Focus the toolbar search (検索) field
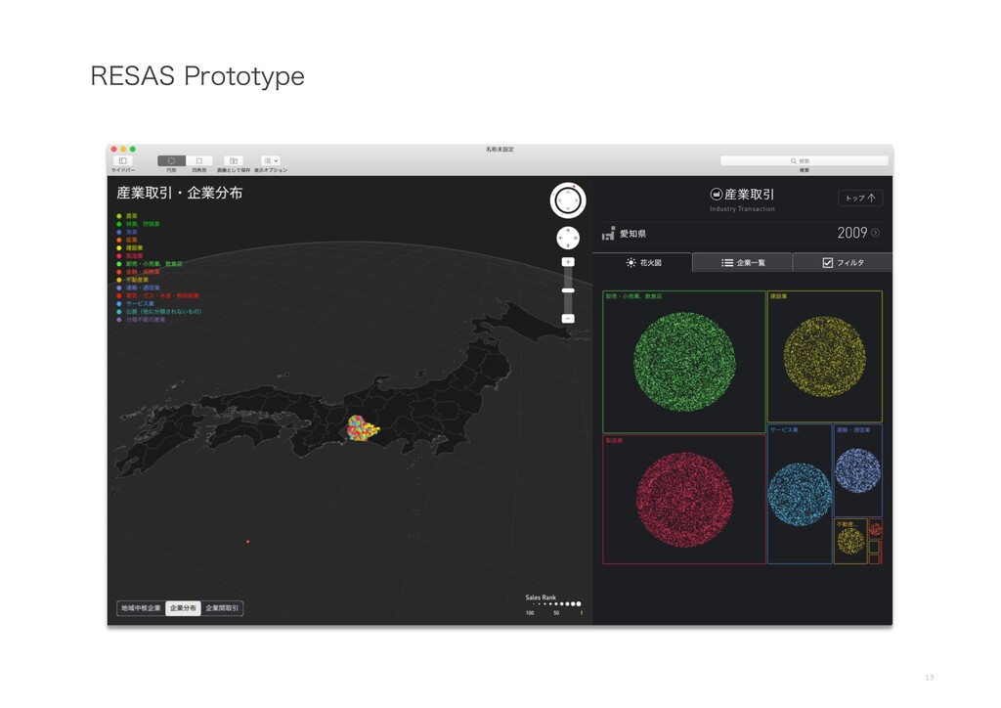 click(x=804, y=161)
